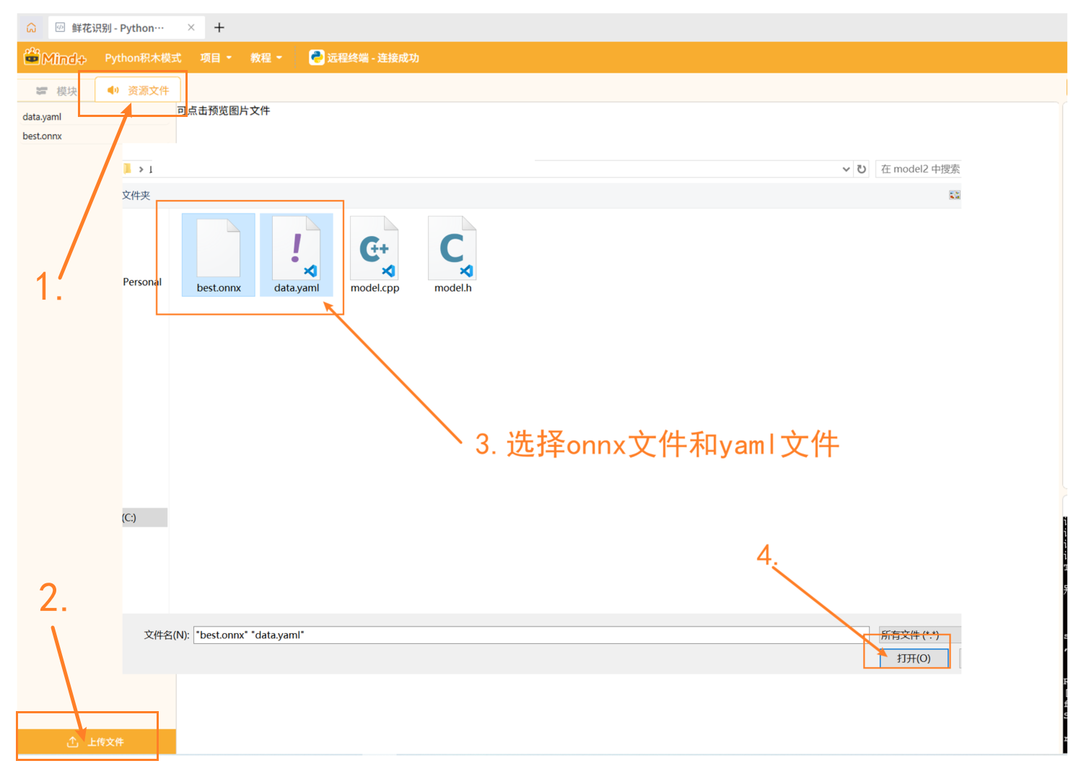Click the 在 model2 中搜索 search box
Screen dimensions: 1076x766
click(x=919, y=169)
